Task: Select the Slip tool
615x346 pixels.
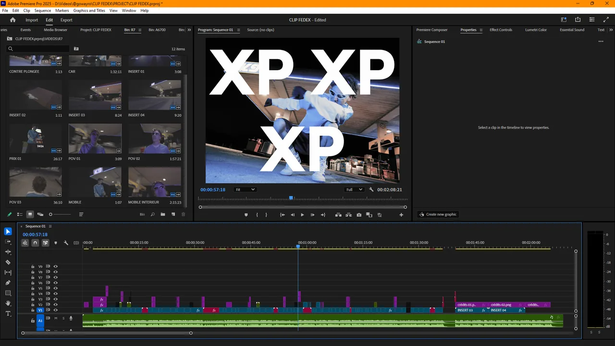Action: [x=8, y=272]
